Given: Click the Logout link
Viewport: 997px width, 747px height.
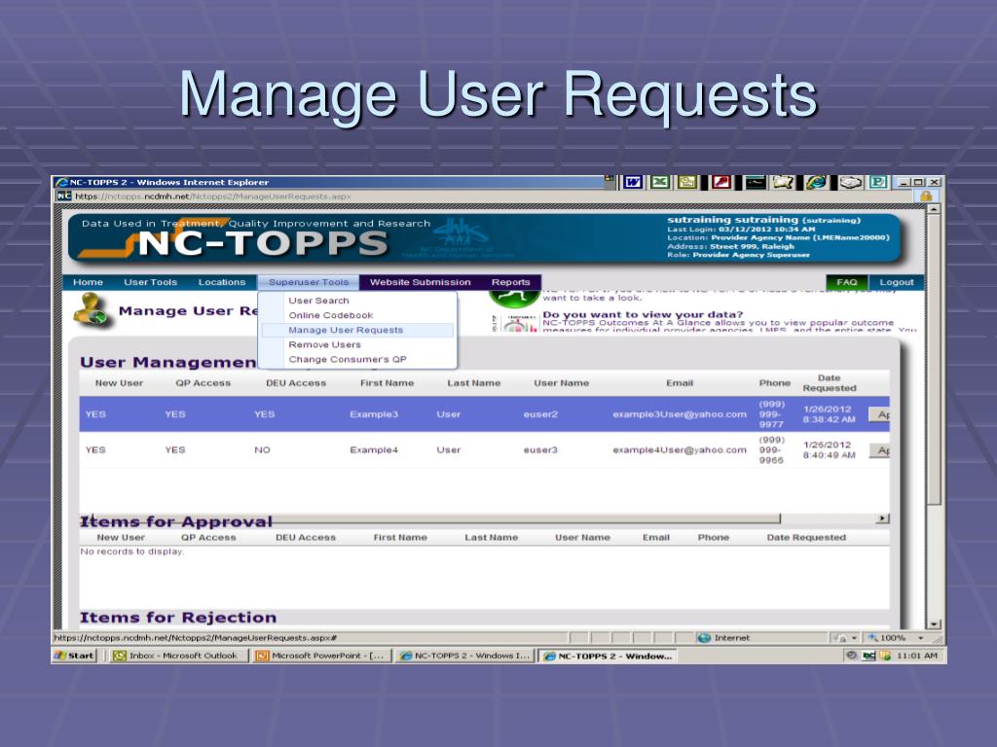Looking at the screenshot, I should tap(897, 282).
